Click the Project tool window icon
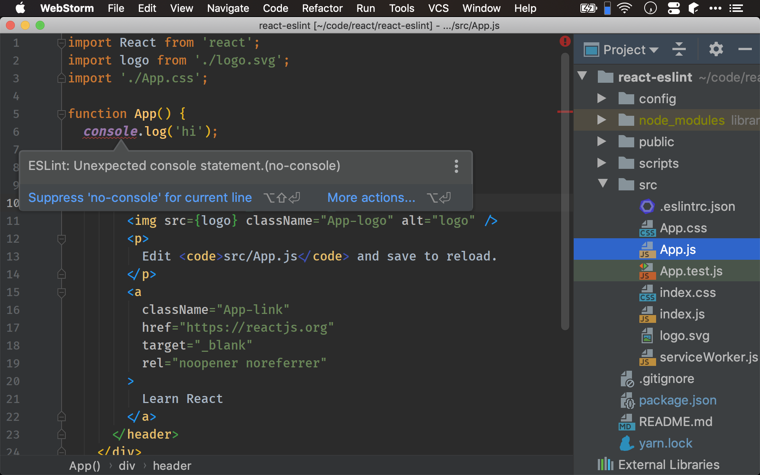 tap(591, 50)
